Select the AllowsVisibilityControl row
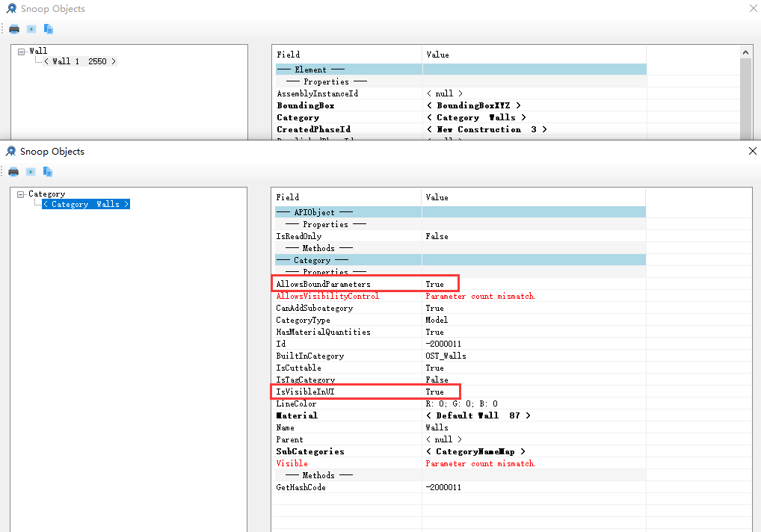The image size is (761, 532). (460, 297)
